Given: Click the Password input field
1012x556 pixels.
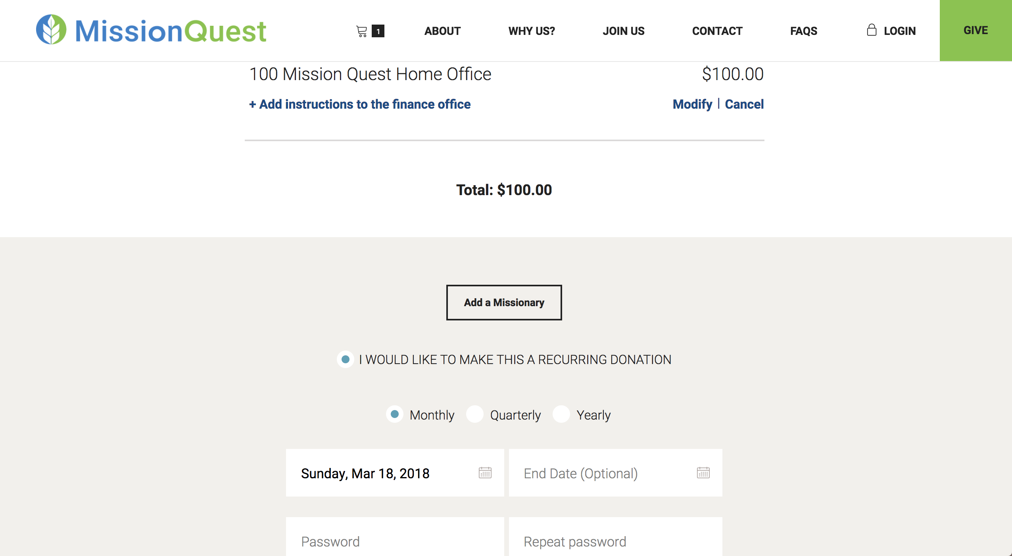Looking at the screenshot, I should [395, 541].
